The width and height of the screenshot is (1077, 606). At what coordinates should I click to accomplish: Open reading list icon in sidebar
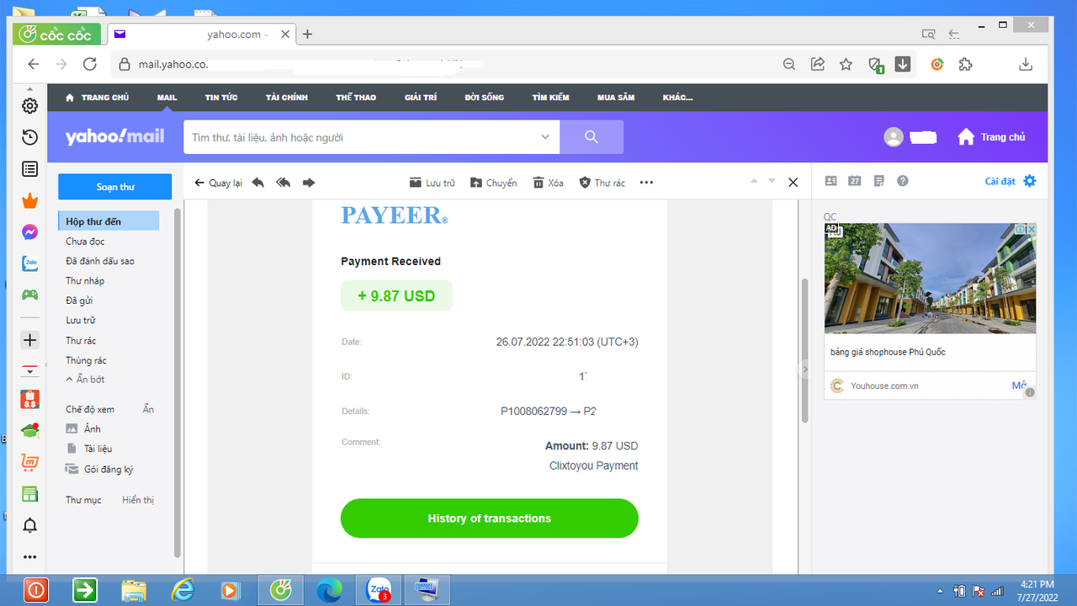[29, 169]
